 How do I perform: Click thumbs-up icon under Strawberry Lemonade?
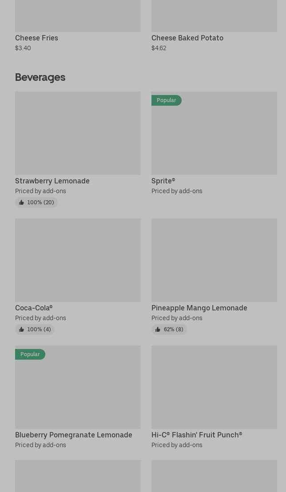point(21,202)
